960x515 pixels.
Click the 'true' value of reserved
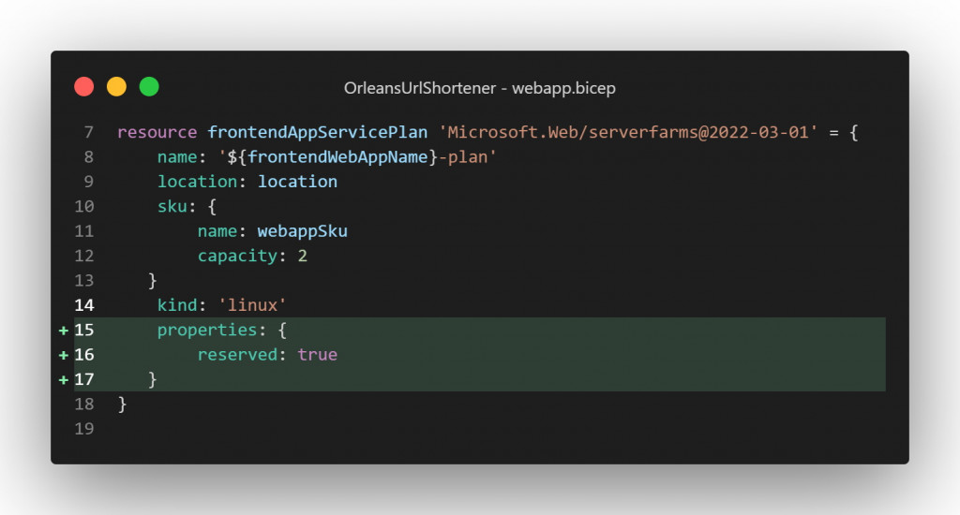[x=317, y=355]
